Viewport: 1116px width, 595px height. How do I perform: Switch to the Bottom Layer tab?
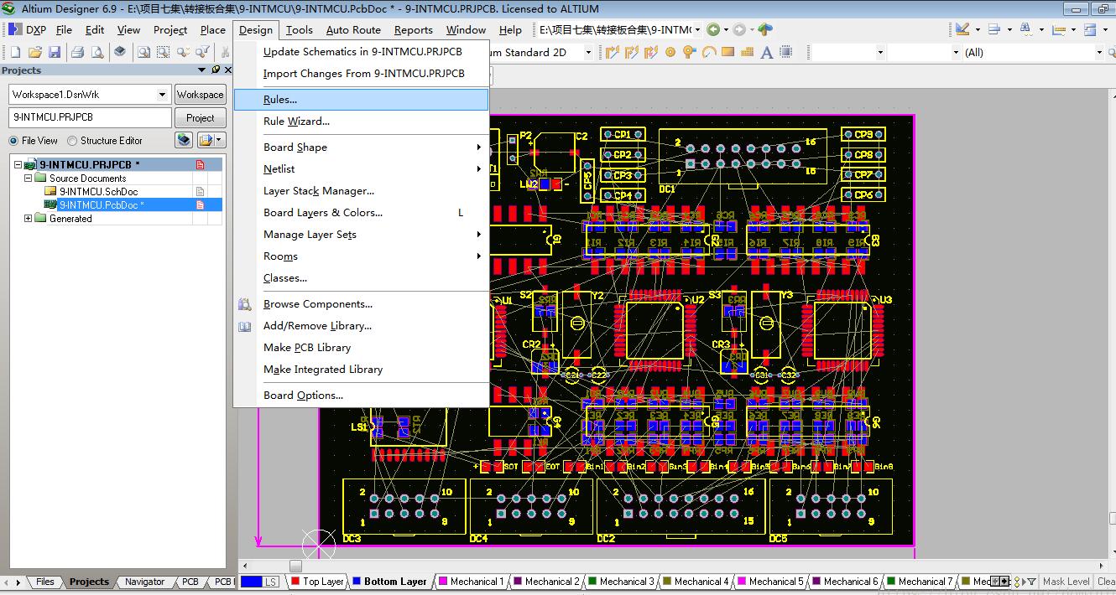coord(391,581)
